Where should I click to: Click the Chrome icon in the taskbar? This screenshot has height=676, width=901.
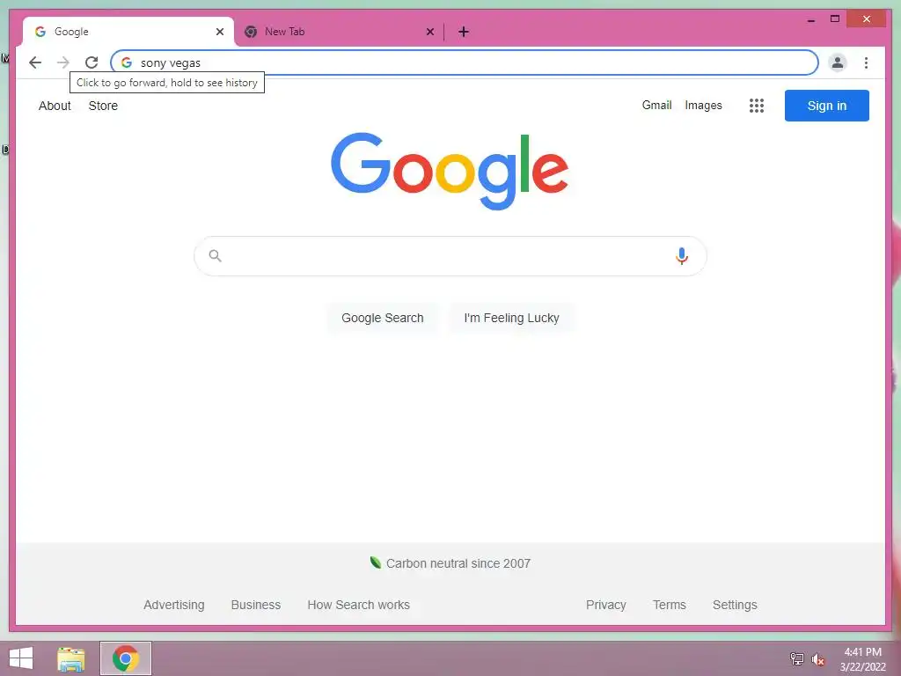[125, 658]
